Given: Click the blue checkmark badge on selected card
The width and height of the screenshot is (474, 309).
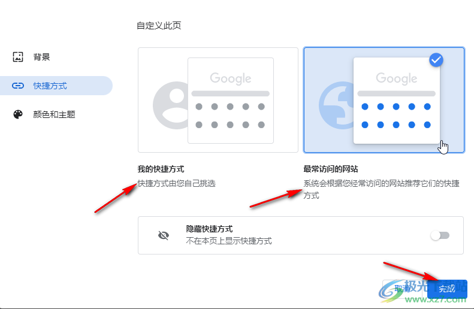Looking at the screenshot, I should pos(436,60).
